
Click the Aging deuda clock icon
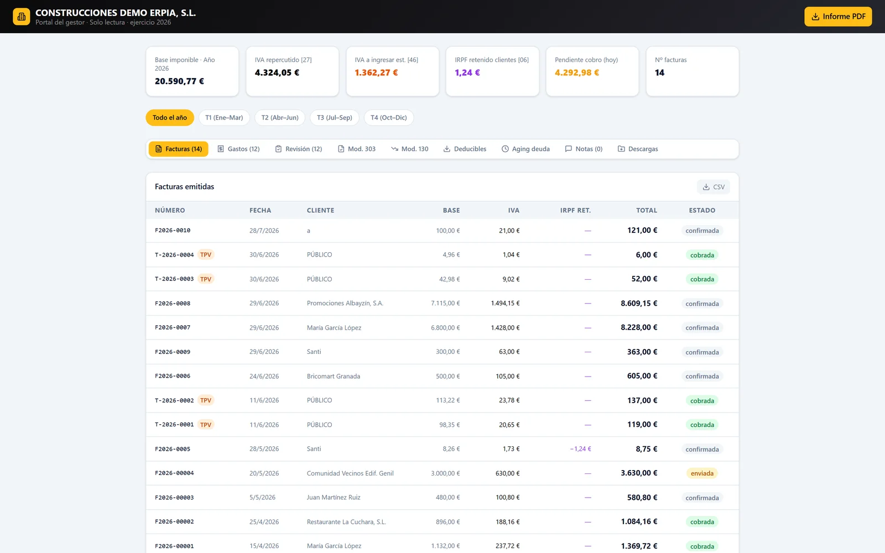[x=505, y=149]
